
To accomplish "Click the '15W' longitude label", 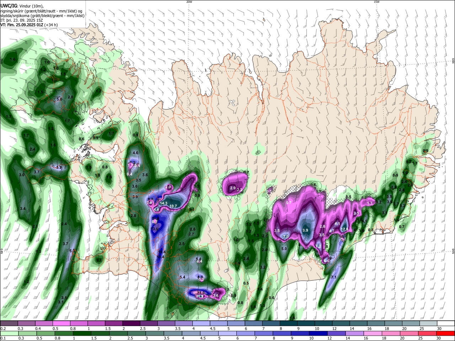I will [376, 2].
